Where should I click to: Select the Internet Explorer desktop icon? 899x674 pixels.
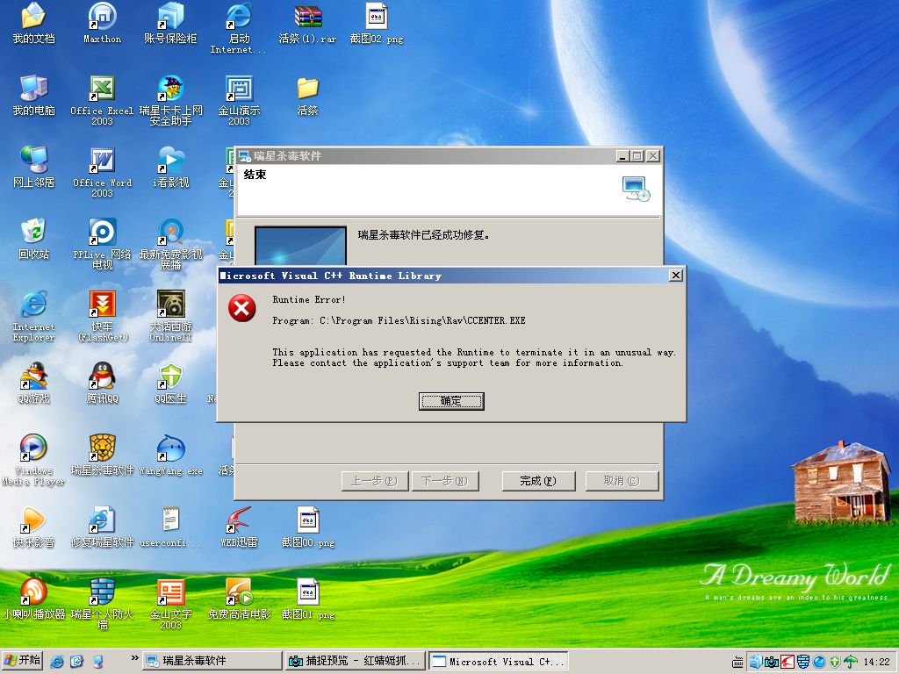[34, 316]
